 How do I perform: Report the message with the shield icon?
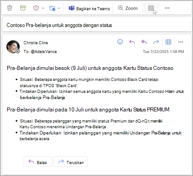tap(36, 8)
